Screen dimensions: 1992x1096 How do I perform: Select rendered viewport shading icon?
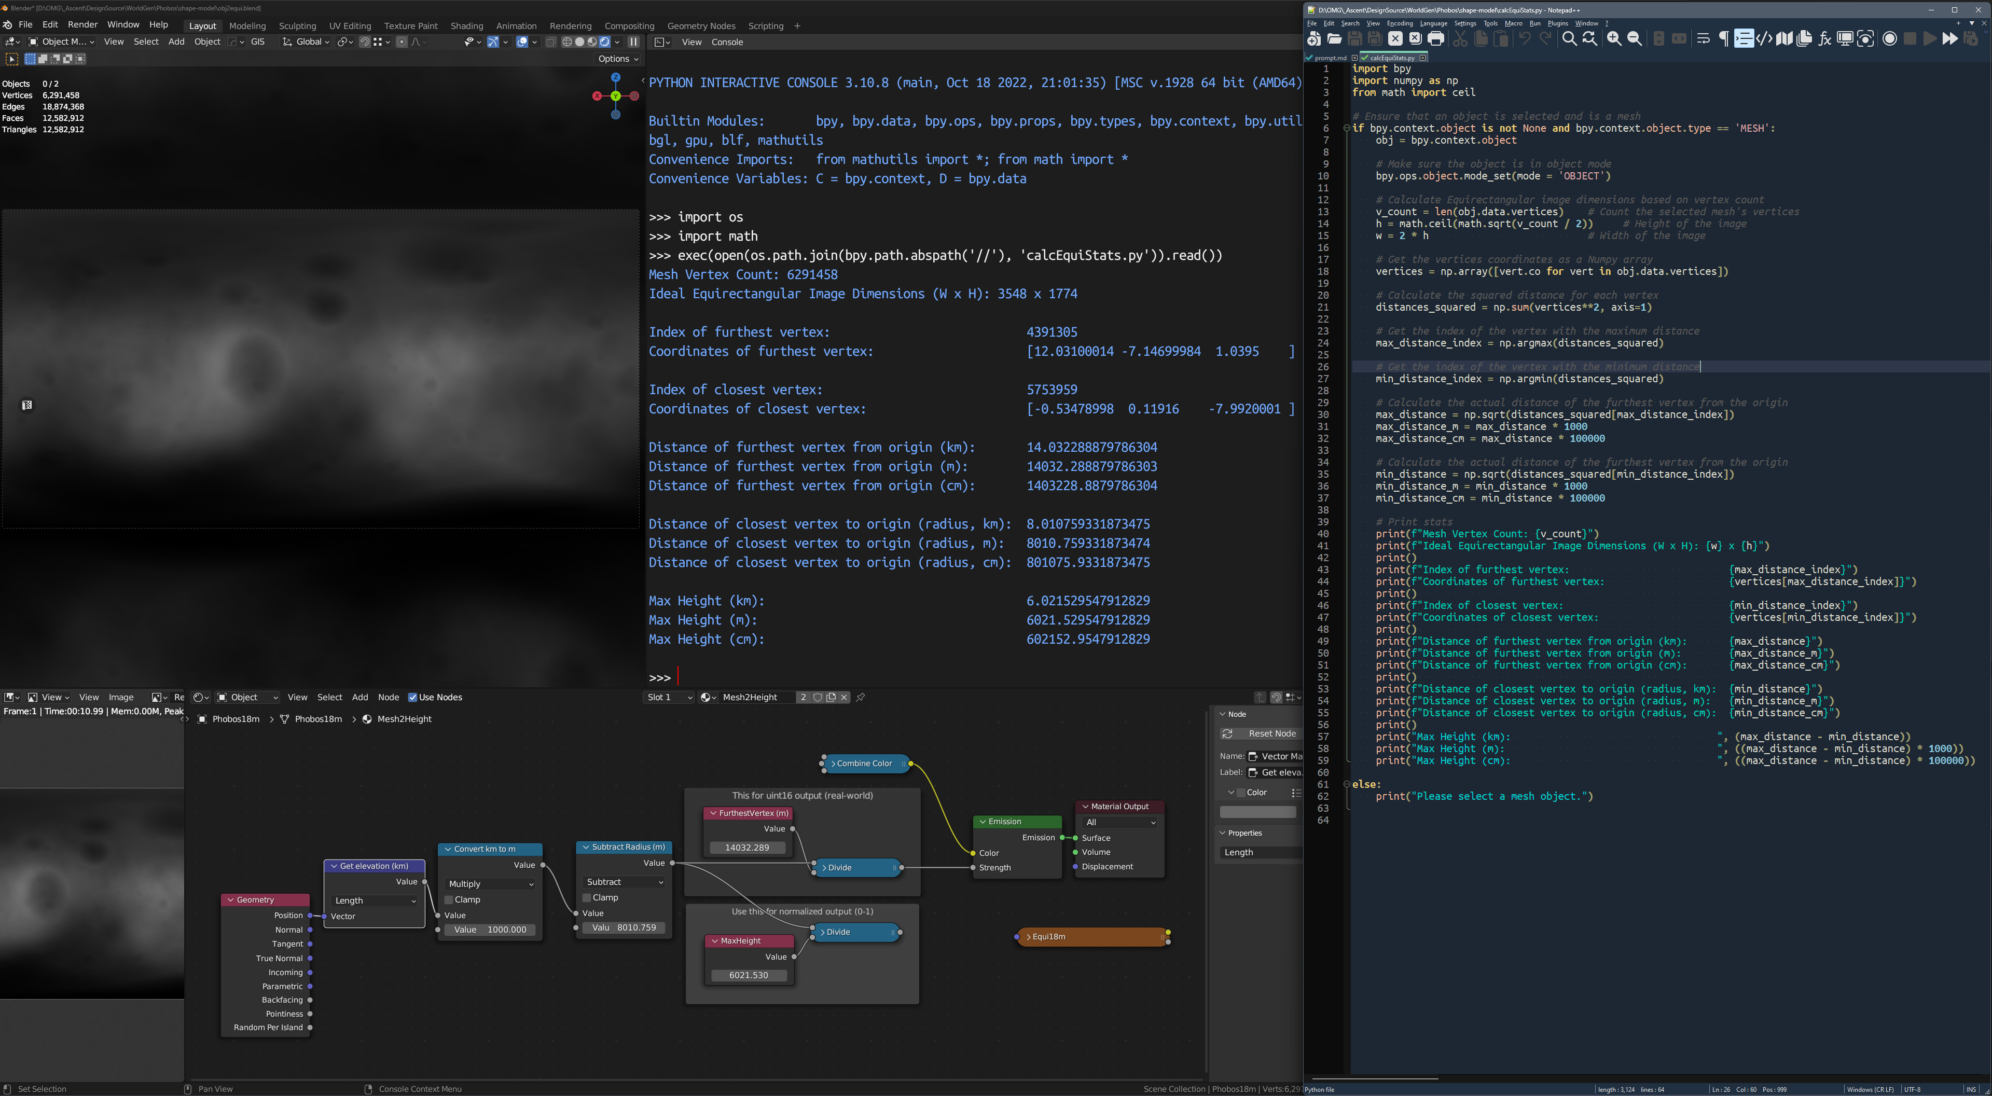pyautogui.click(x=605, y=42)
